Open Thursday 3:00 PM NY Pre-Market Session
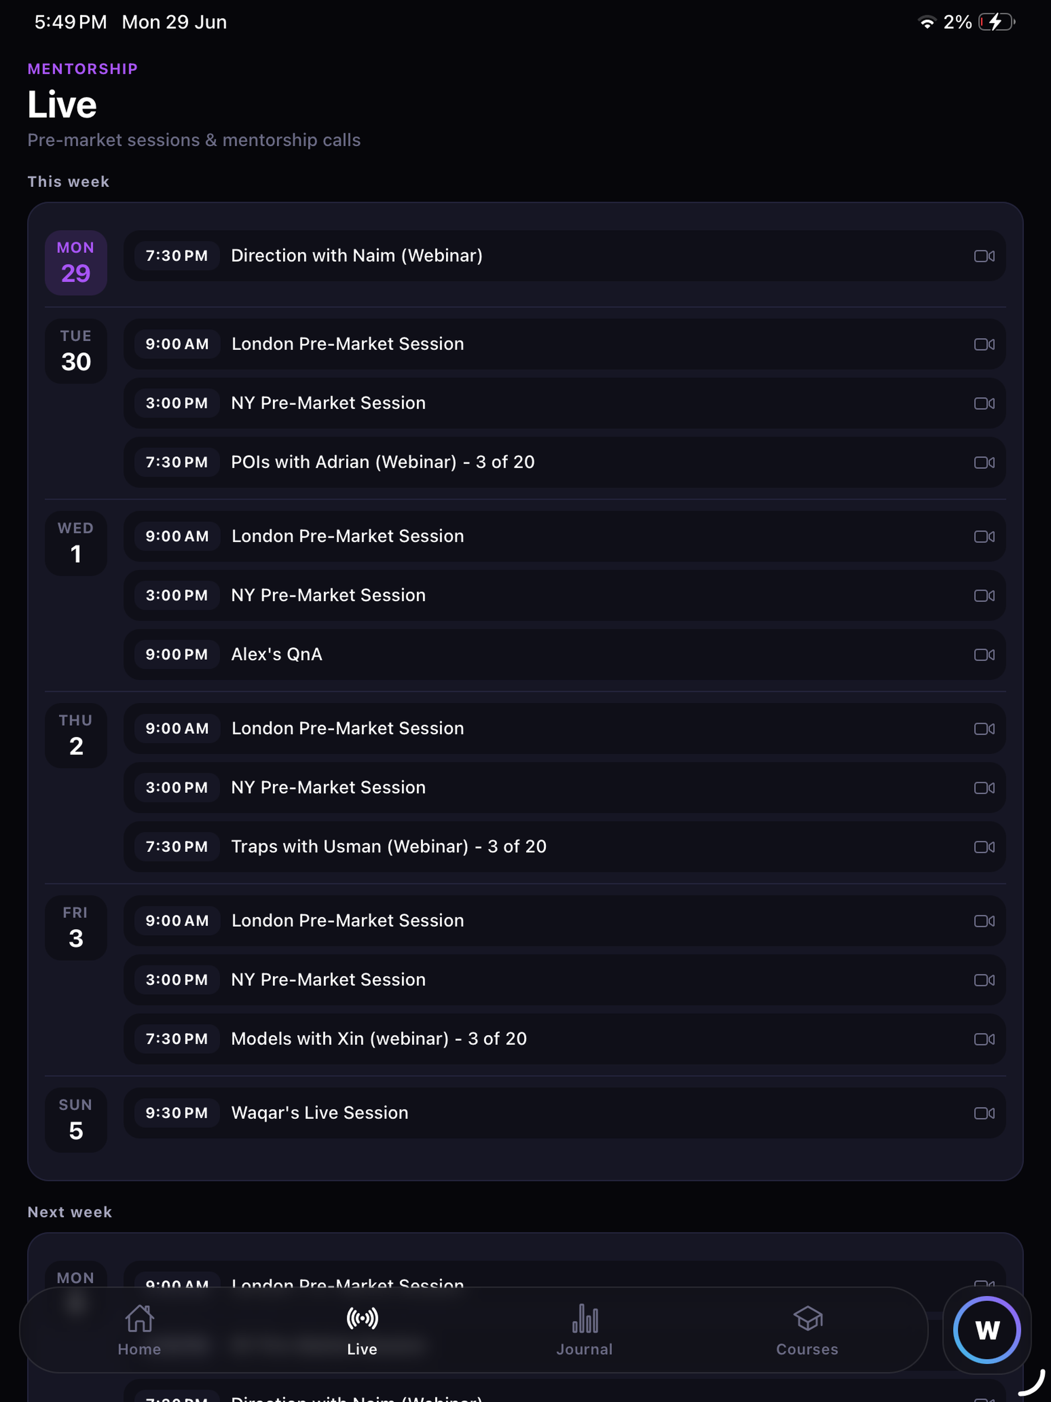This screenshot has height=1402, width=1051. 565,787
